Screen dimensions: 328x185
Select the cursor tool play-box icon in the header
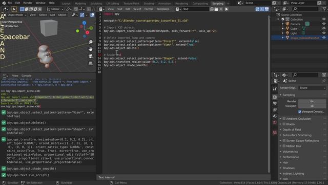(14, 9)
